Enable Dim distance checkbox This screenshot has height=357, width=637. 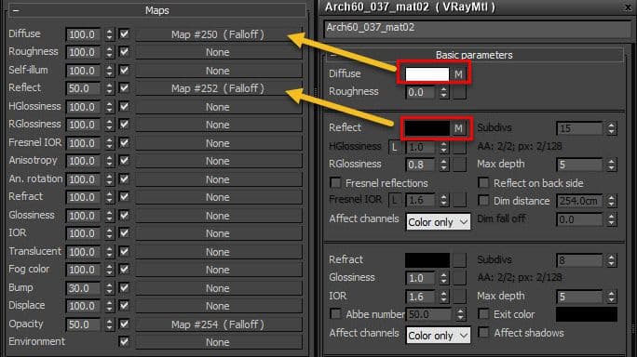(483, 201)
